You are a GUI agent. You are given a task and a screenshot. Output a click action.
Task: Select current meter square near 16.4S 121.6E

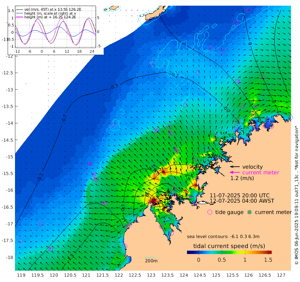[x=105, y=203]
